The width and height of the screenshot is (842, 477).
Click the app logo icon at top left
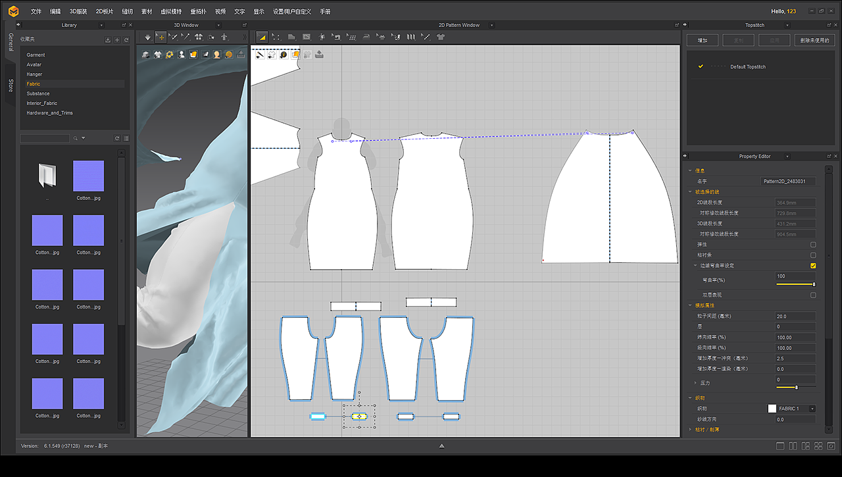click(x=13, y=11)
